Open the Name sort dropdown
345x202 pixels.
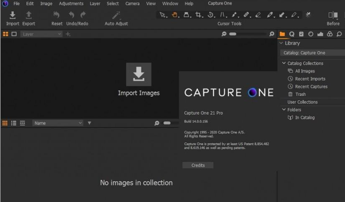coord(57,123)
